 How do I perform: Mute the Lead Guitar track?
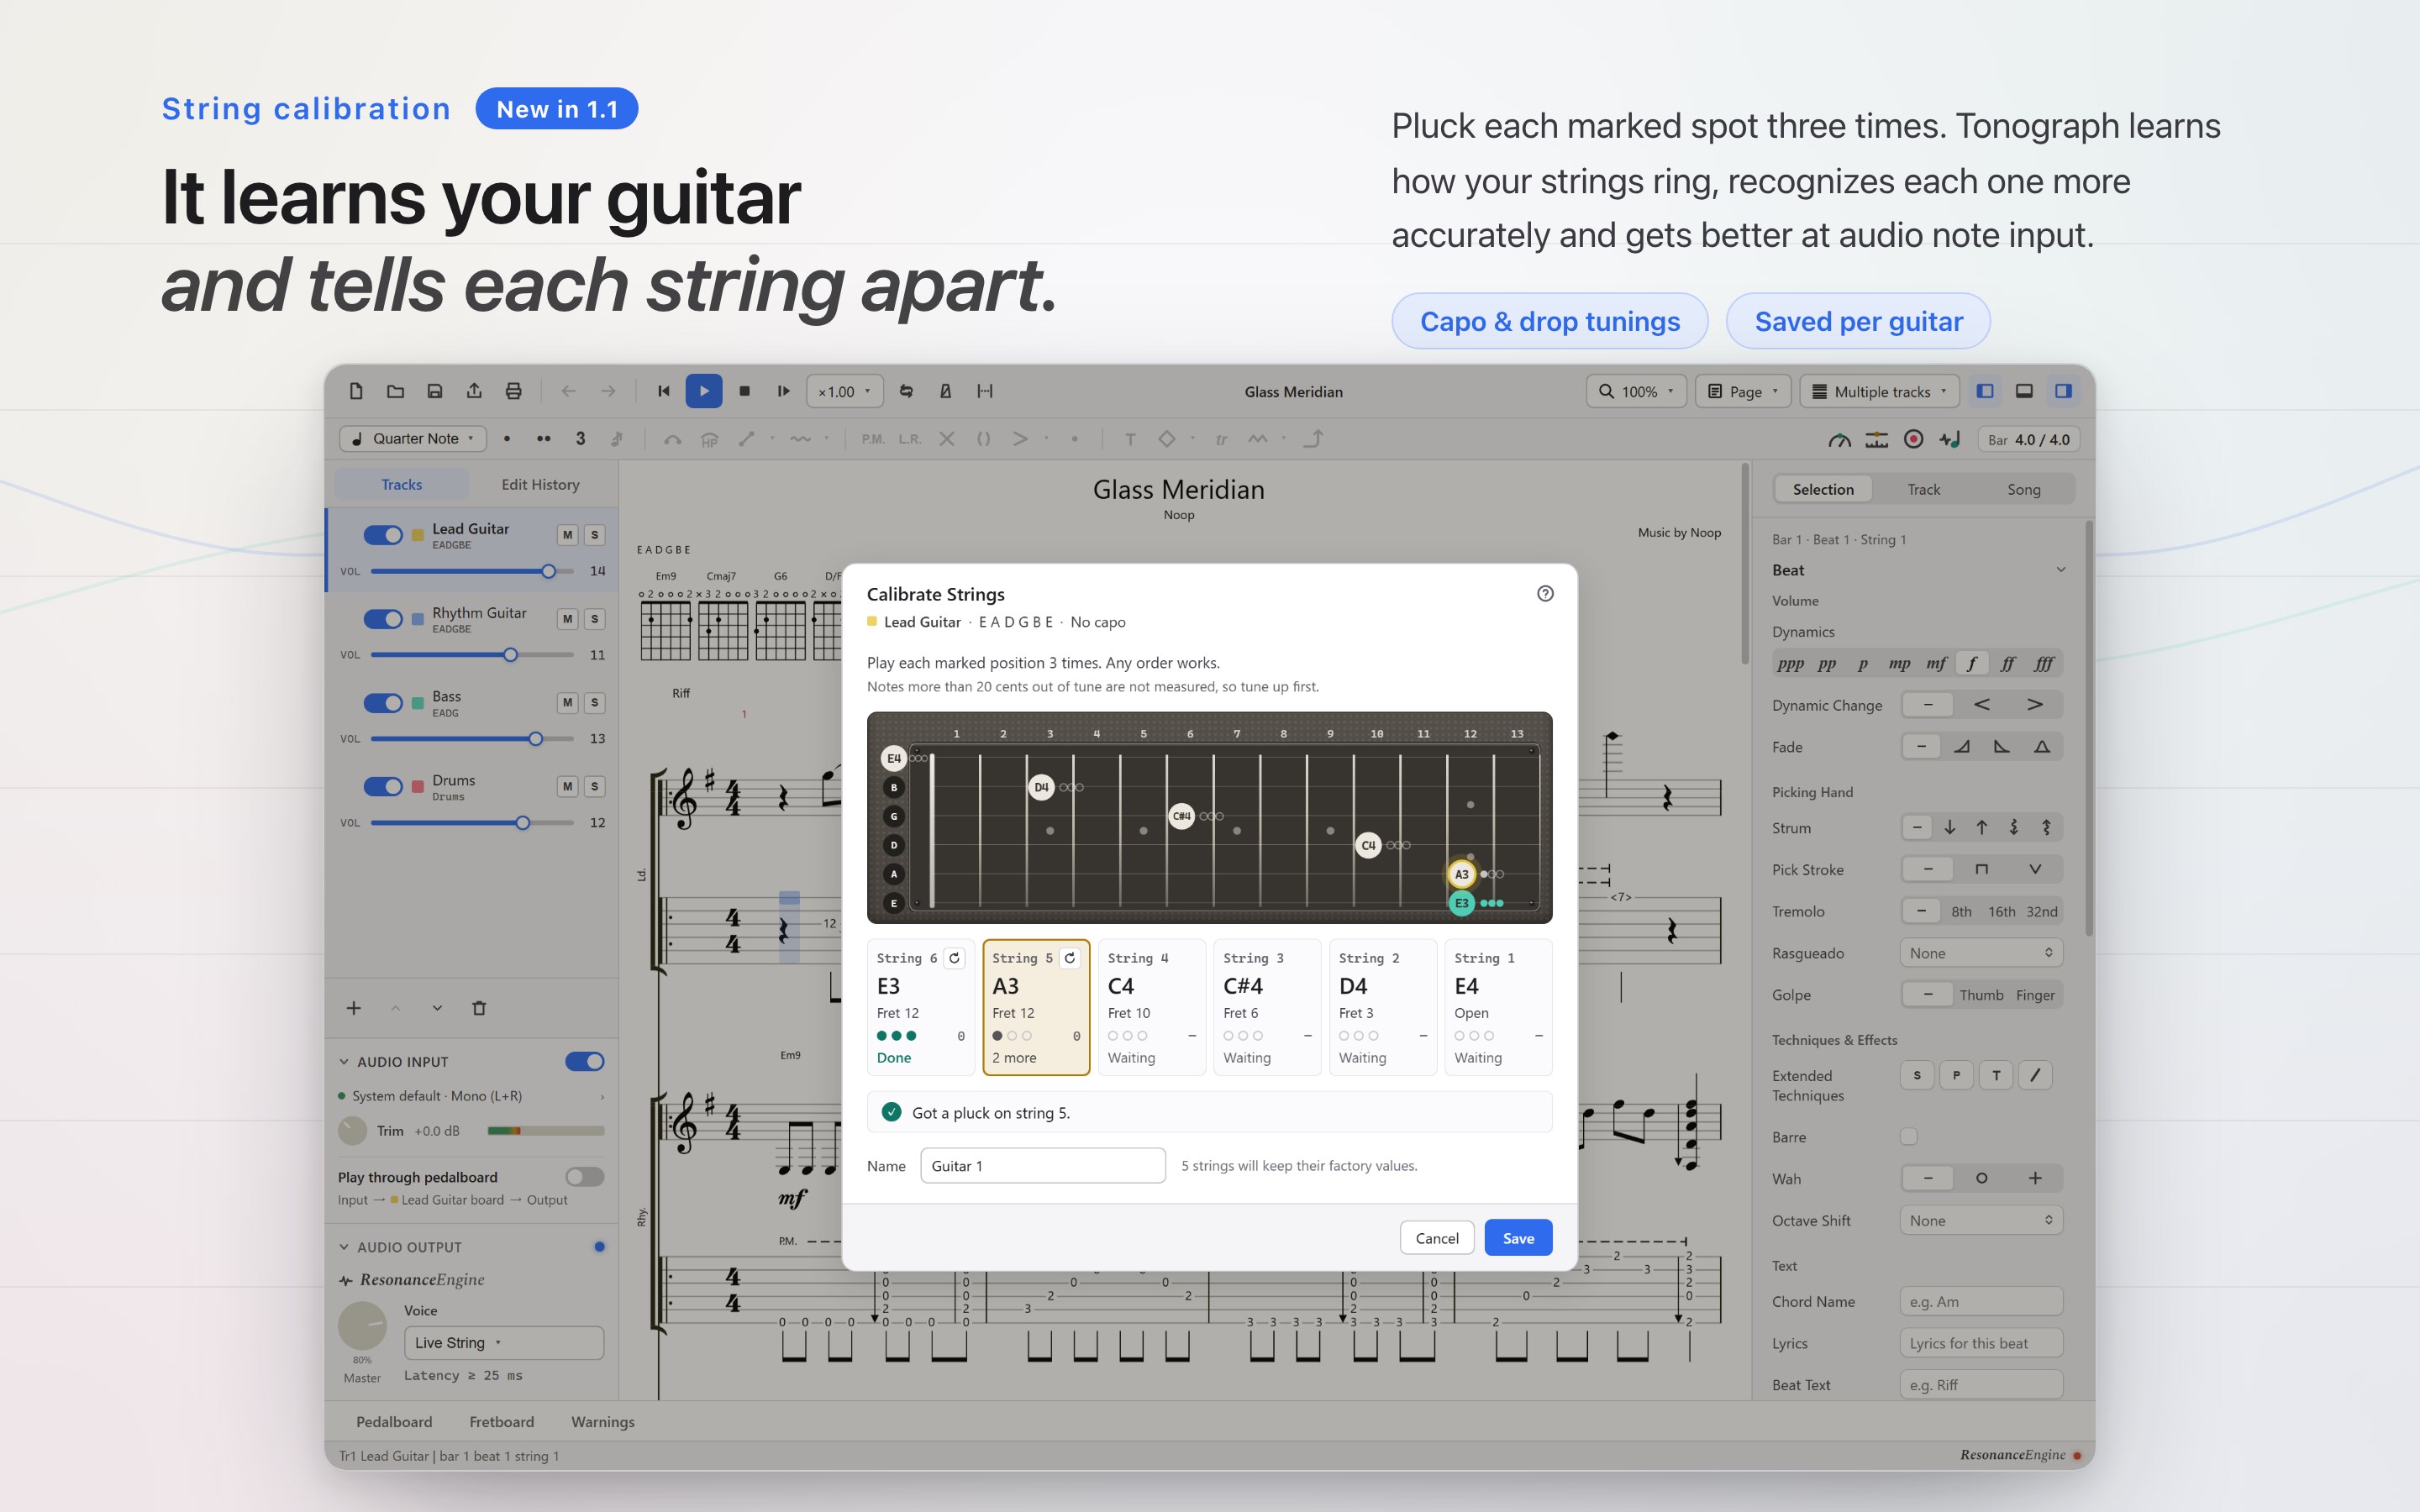[x=567, y=535]
